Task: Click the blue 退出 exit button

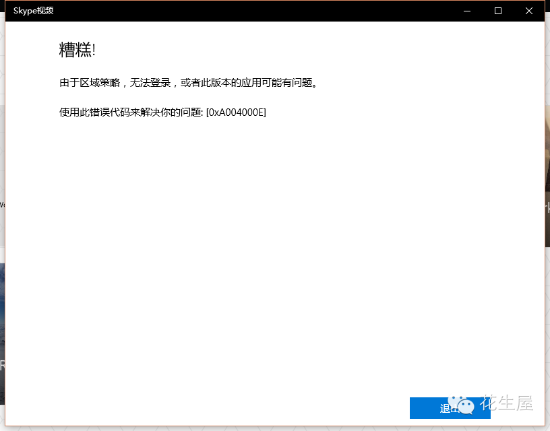Action: [450, 408]
